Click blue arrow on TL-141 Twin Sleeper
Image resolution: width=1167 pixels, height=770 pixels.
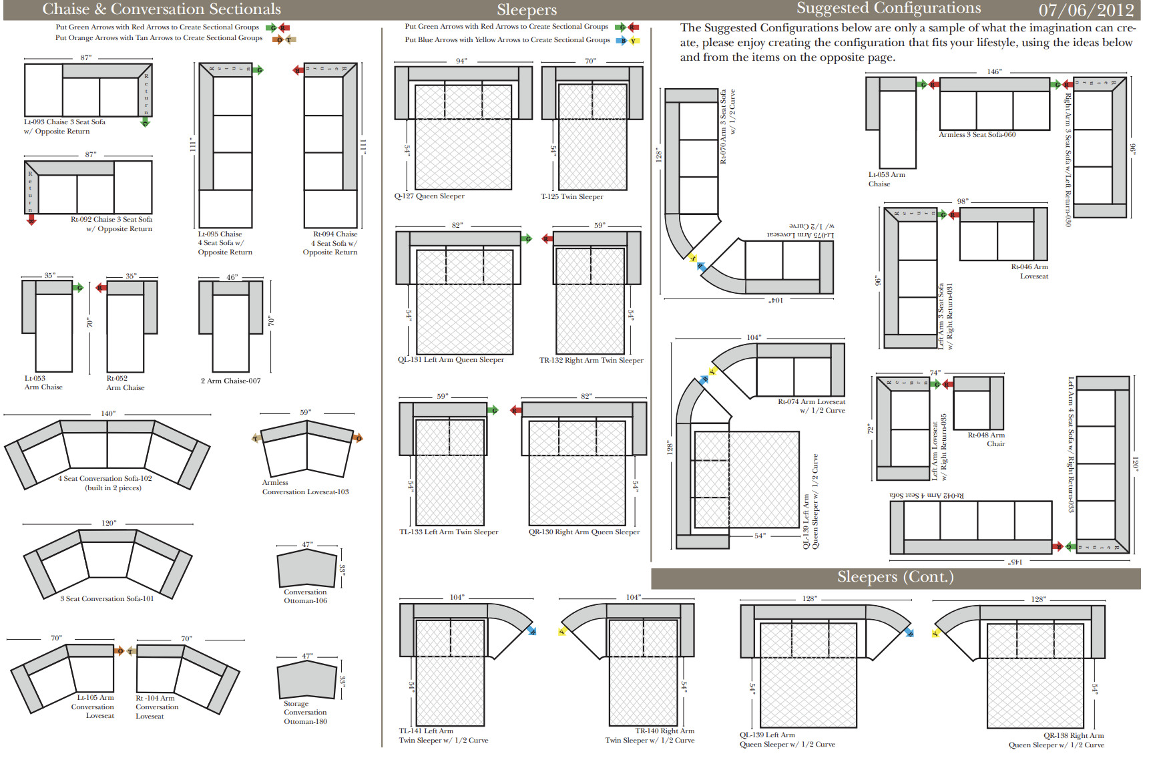531,630
